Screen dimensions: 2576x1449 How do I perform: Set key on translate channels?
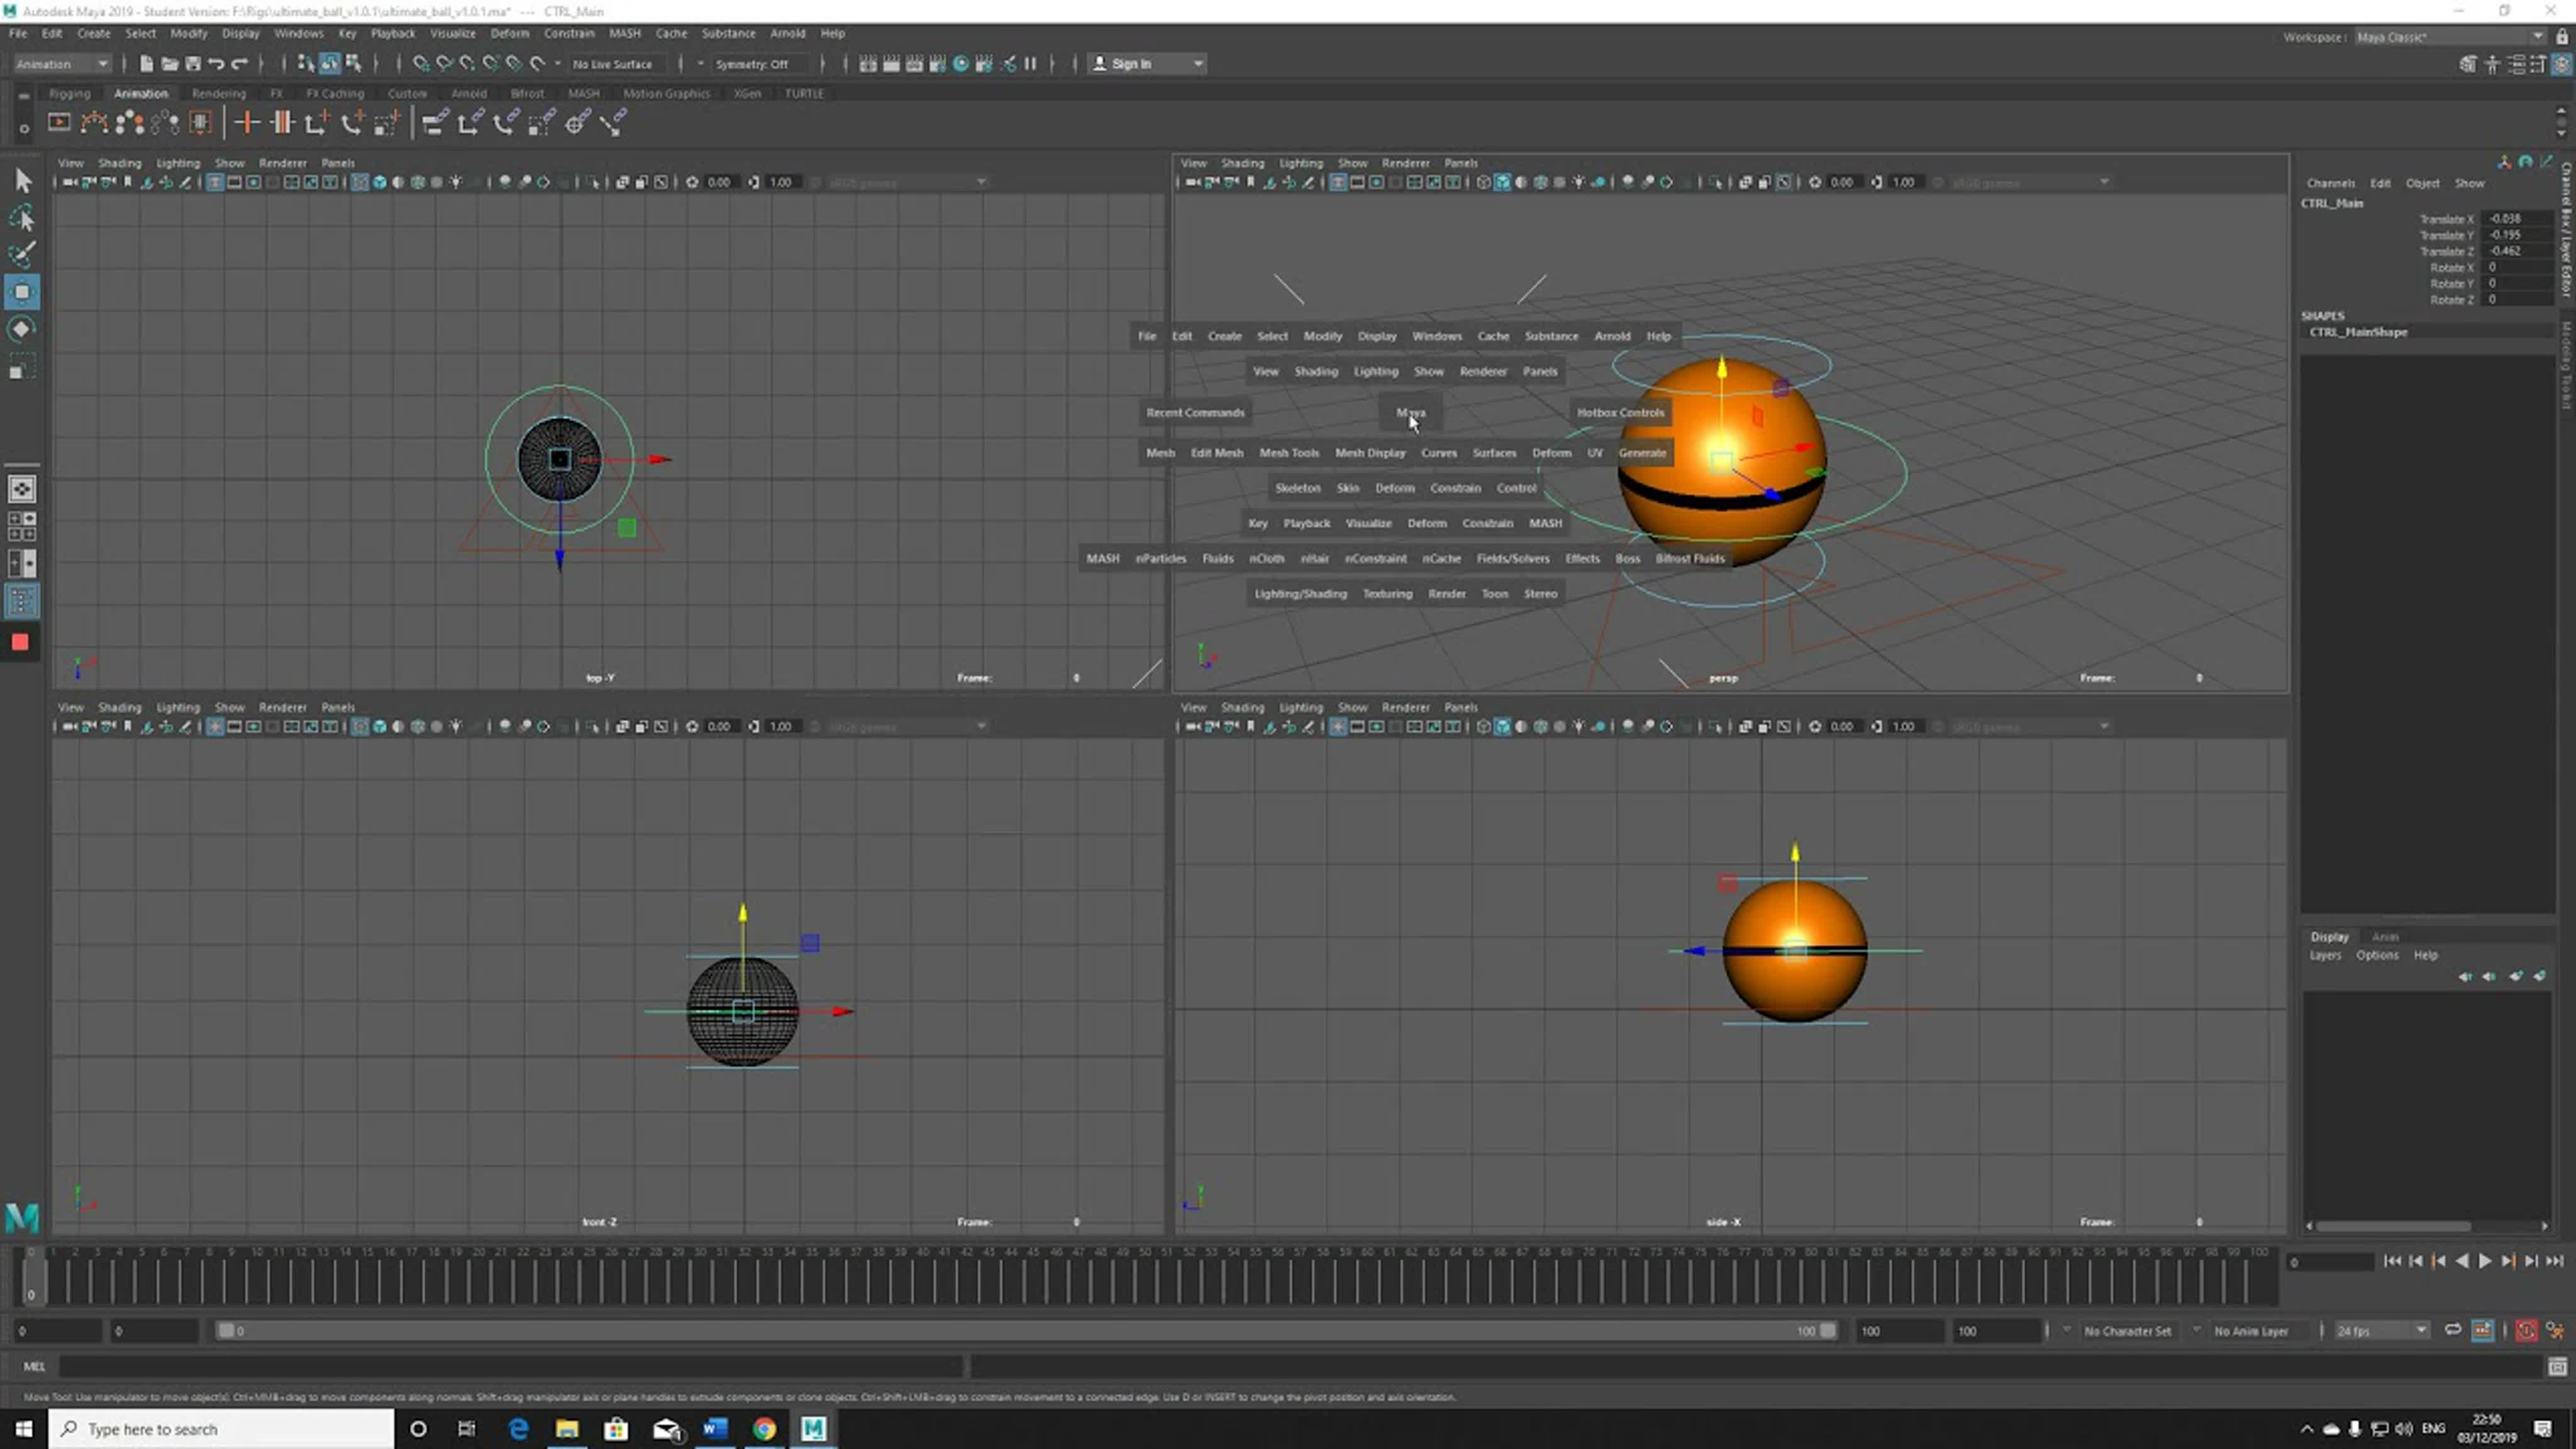[x=317, y=123]
